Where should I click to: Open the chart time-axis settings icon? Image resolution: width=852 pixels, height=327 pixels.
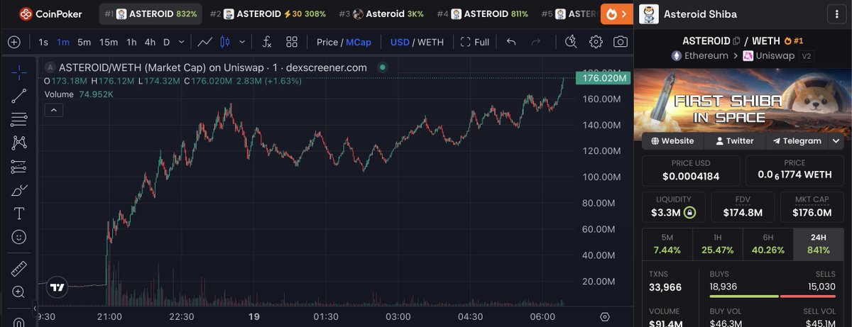tap(605, 316)
